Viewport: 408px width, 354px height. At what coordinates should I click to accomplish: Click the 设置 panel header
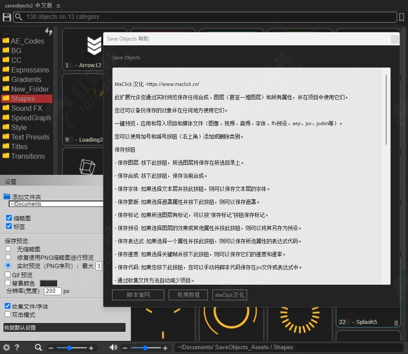pos(51,181)
